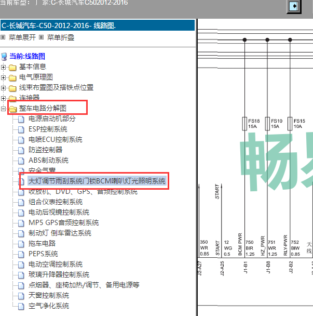Click the page icon beside 拖车电路
This screenshot has height=316, width=313.
[21, 244]
